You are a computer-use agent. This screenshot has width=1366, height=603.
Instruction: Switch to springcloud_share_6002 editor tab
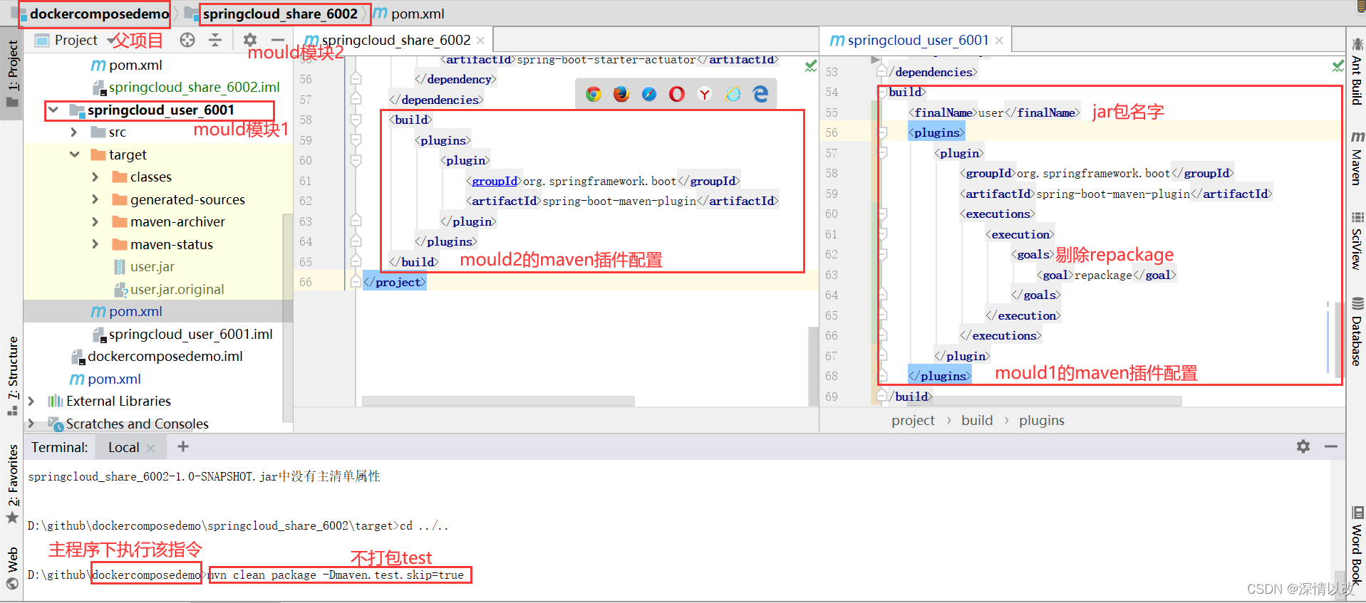point(394,41)
